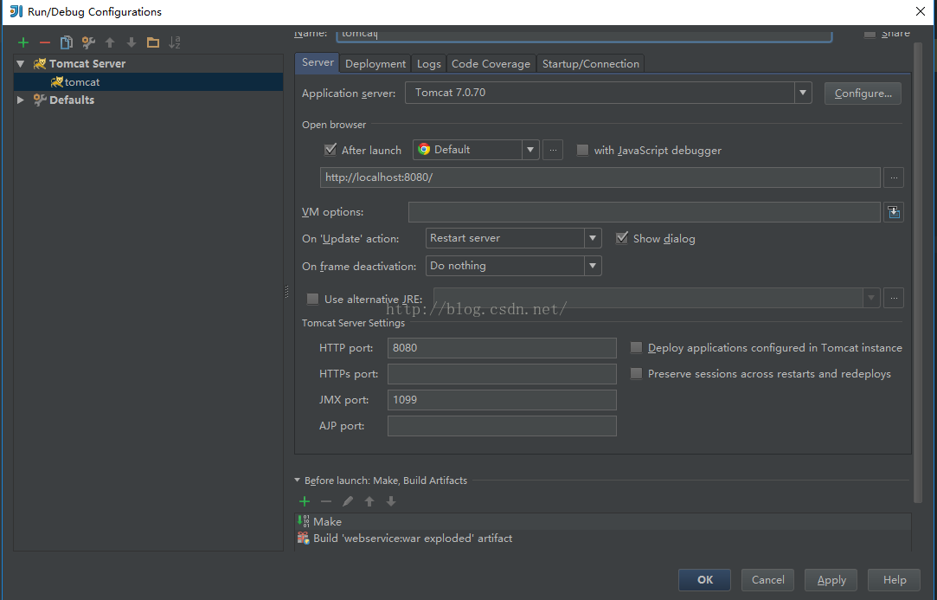The width and height of the screenshot is (937, 600).
Task: Click the Apply button
Action: (831, 580)
